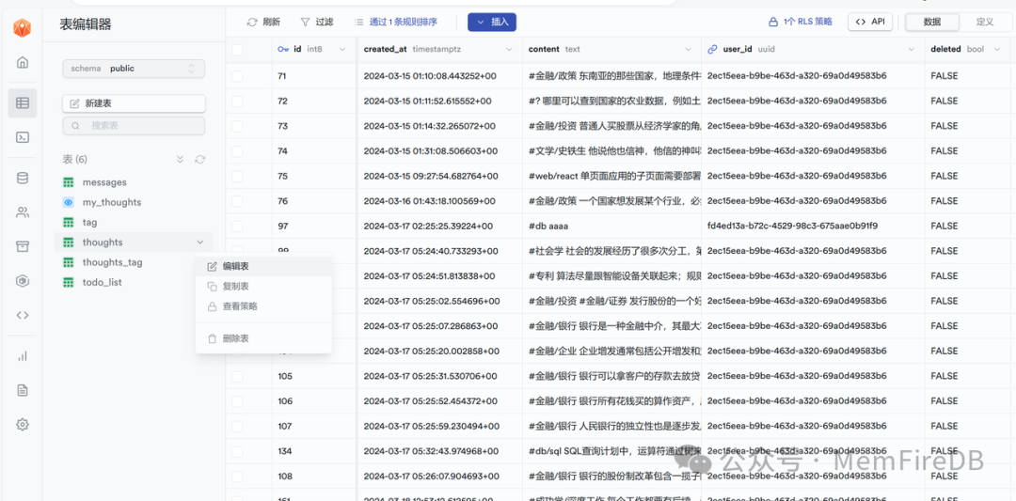Click the collapse-all double chevron icon
The image size is (1016, 501).
tap(180, 159)
